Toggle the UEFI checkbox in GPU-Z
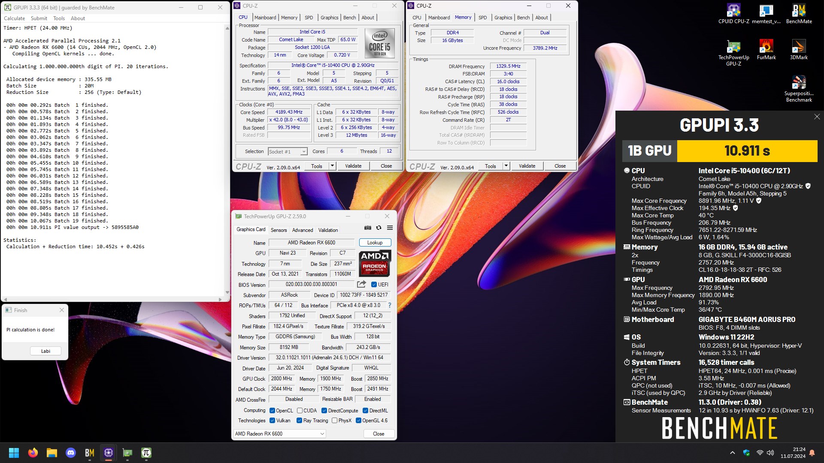The width and height of the screenshot is (824, 463). [x=374, y=285]
